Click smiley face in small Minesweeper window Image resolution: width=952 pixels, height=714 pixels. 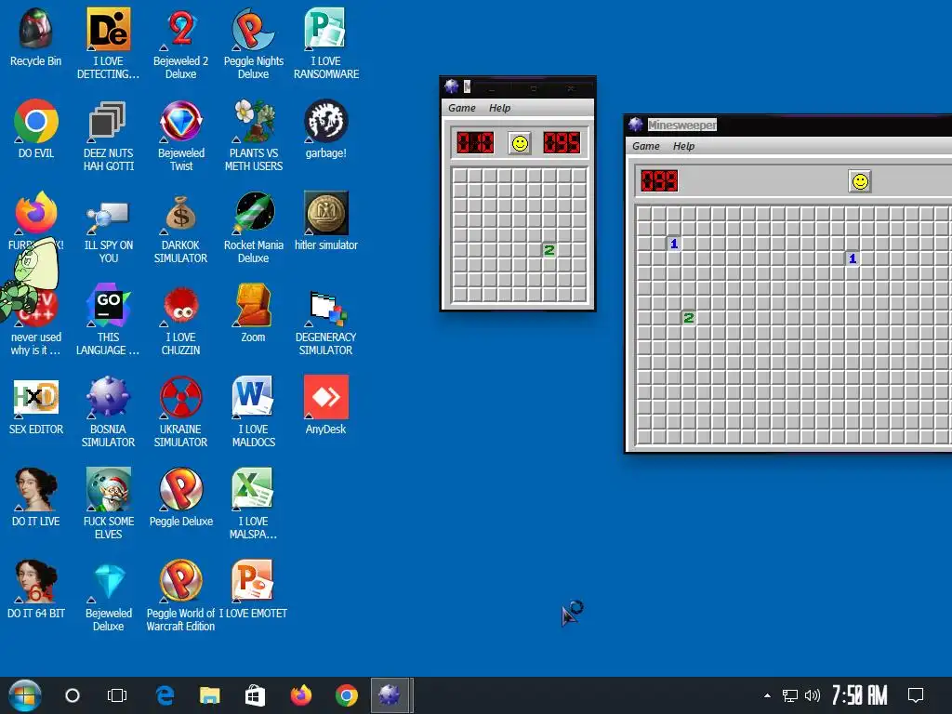tap(520, 143)
